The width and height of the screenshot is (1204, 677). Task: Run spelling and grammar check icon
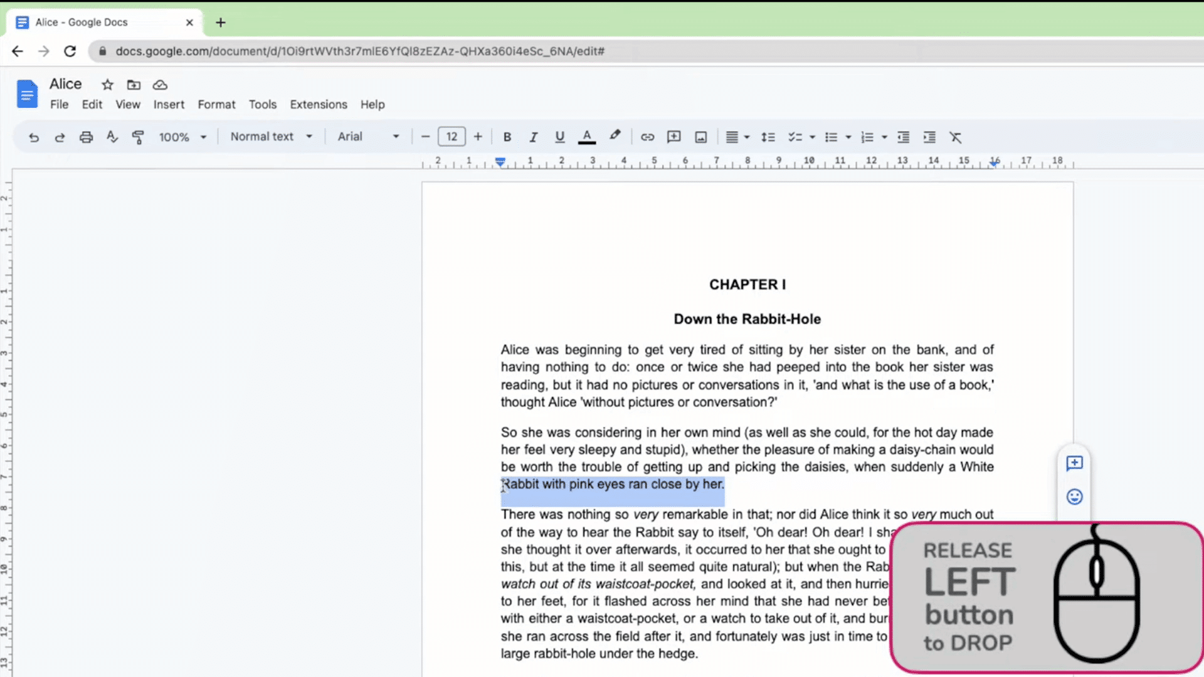[112, 137]
